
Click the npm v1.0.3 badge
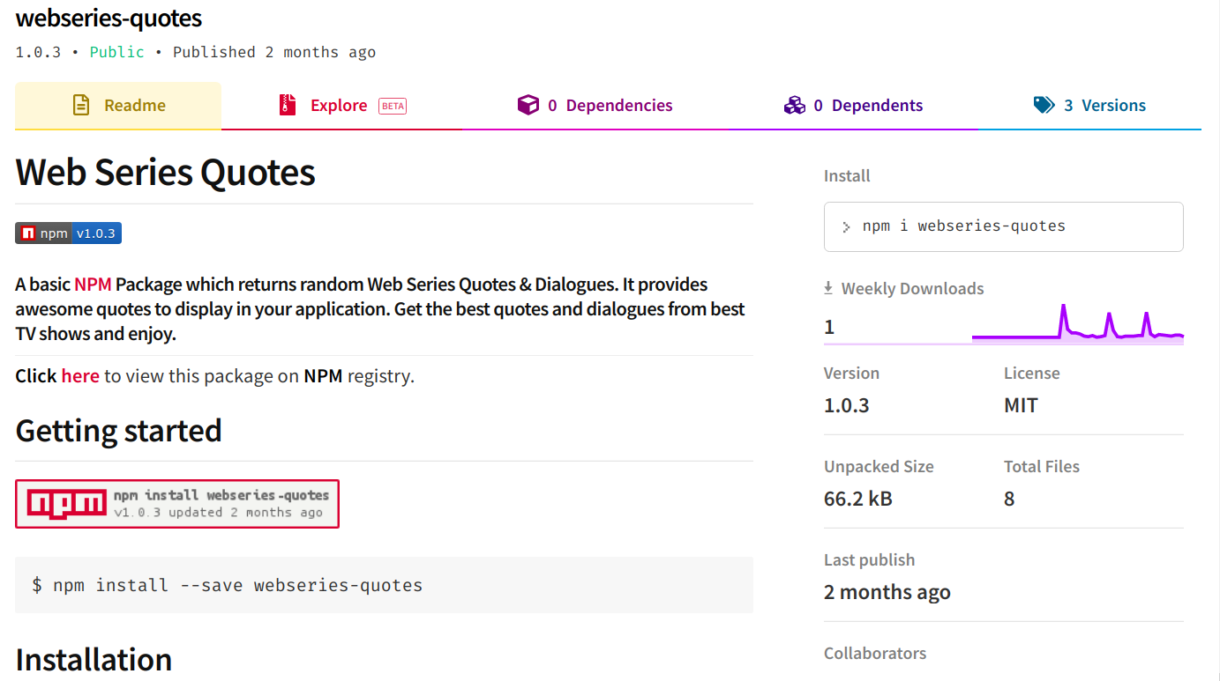coord(68,233)
